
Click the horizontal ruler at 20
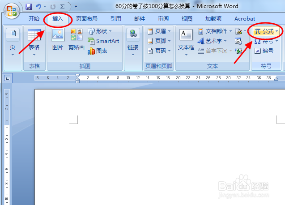tap(178, 78)
